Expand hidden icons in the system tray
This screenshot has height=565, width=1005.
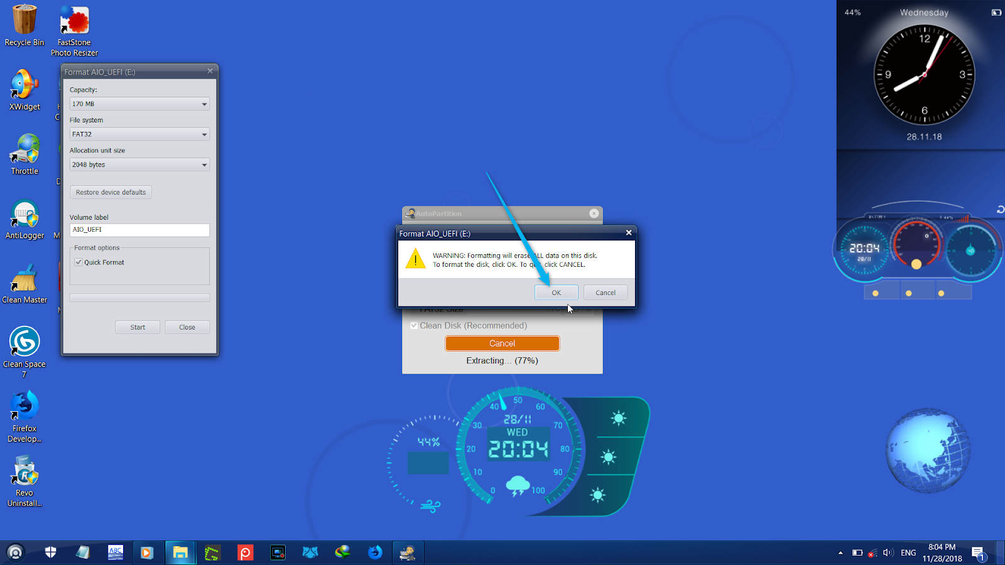click(x=840, y=552)
